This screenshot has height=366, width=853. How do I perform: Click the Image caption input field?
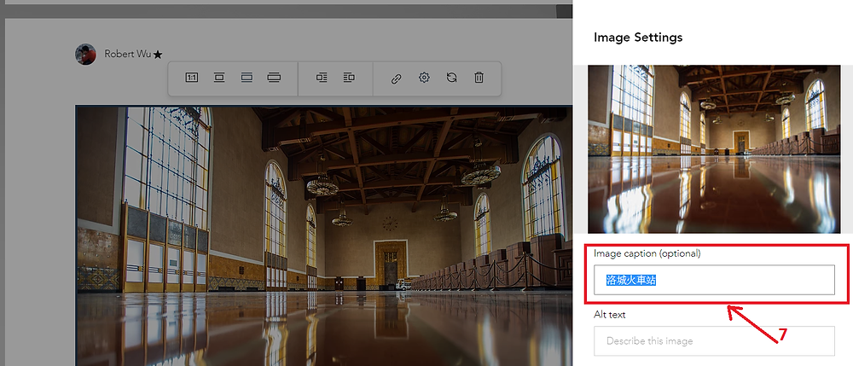click(714, 280)
